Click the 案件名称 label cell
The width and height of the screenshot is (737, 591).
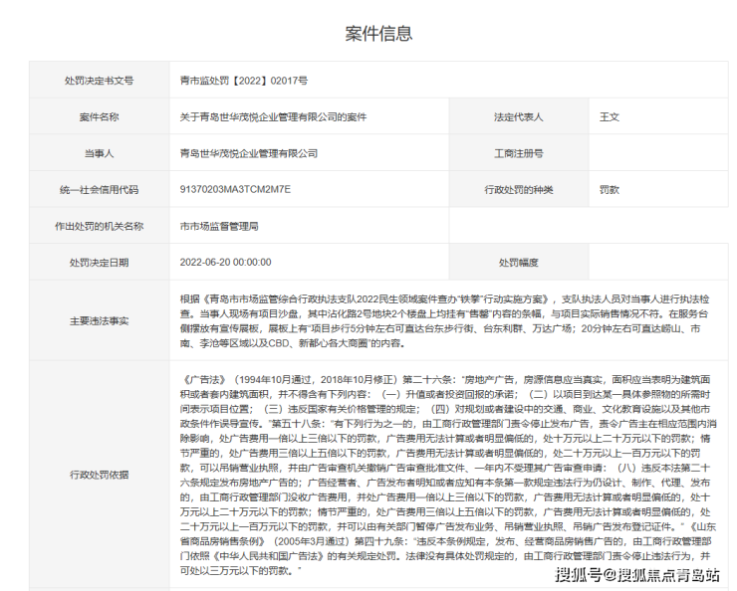point(99,117)
